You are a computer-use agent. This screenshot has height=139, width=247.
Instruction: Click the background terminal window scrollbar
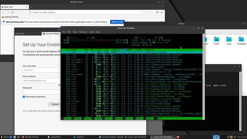[240, 101]
